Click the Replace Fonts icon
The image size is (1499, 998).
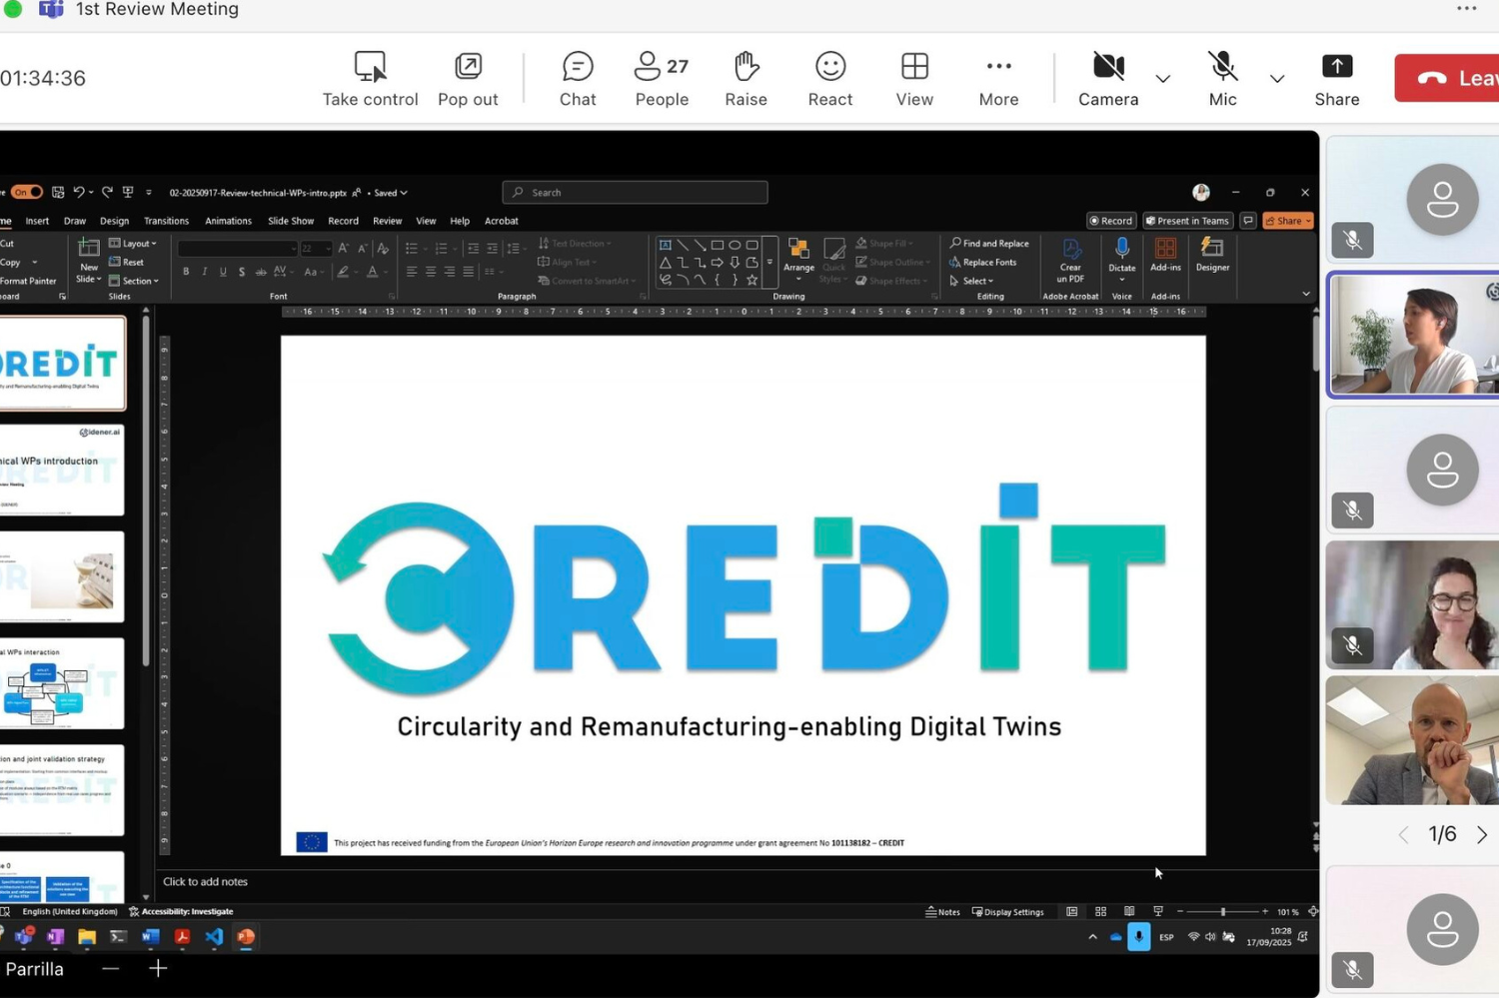coord(985,262)
